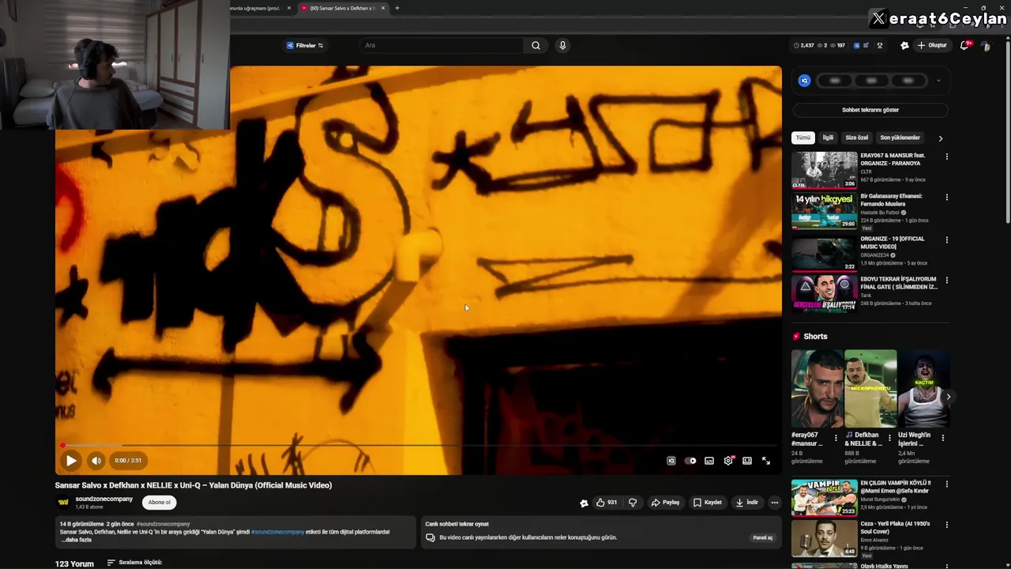The width and height of the screenshot is (1011, 569).
Task: Open Fernando Muslera video thumbnail
Action: tap(824, 210)
